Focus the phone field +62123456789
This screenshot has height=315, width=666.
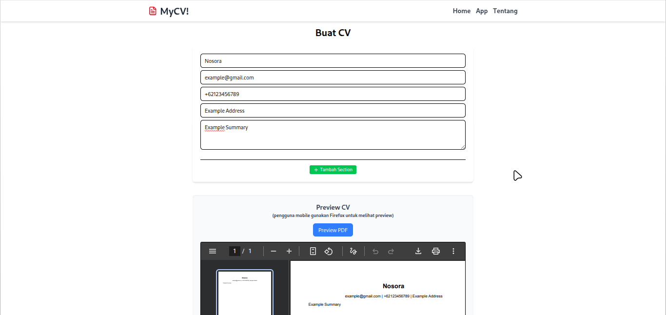point(333,94)
